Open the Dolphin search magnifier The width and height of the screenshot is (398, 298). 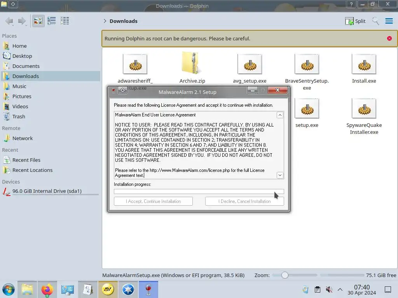[x=375, y=21]
